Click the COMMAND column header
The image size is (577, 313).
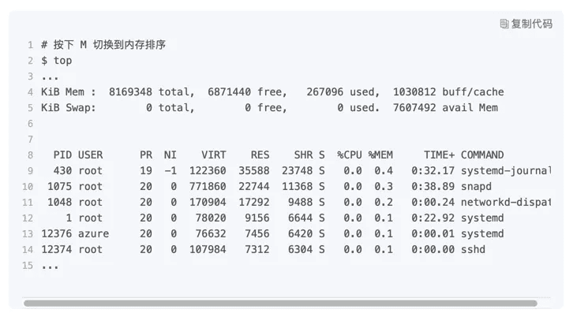coord(482,155)
